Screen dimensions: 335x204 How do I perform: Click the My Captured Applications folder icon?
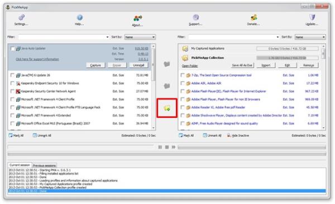[185, 48]
